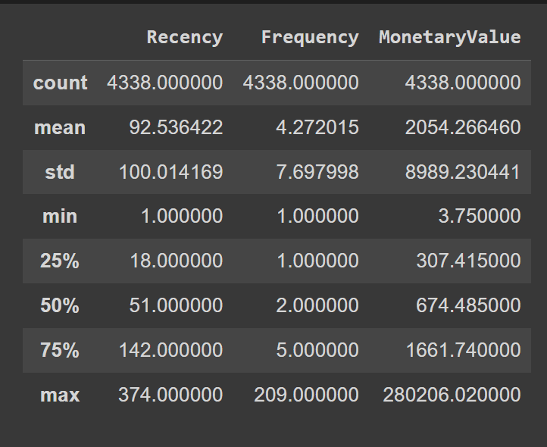Viewport: 547px width, 447px height.
Task: Click Frequency max value 209.000000
Action: (x=306, y=395)
